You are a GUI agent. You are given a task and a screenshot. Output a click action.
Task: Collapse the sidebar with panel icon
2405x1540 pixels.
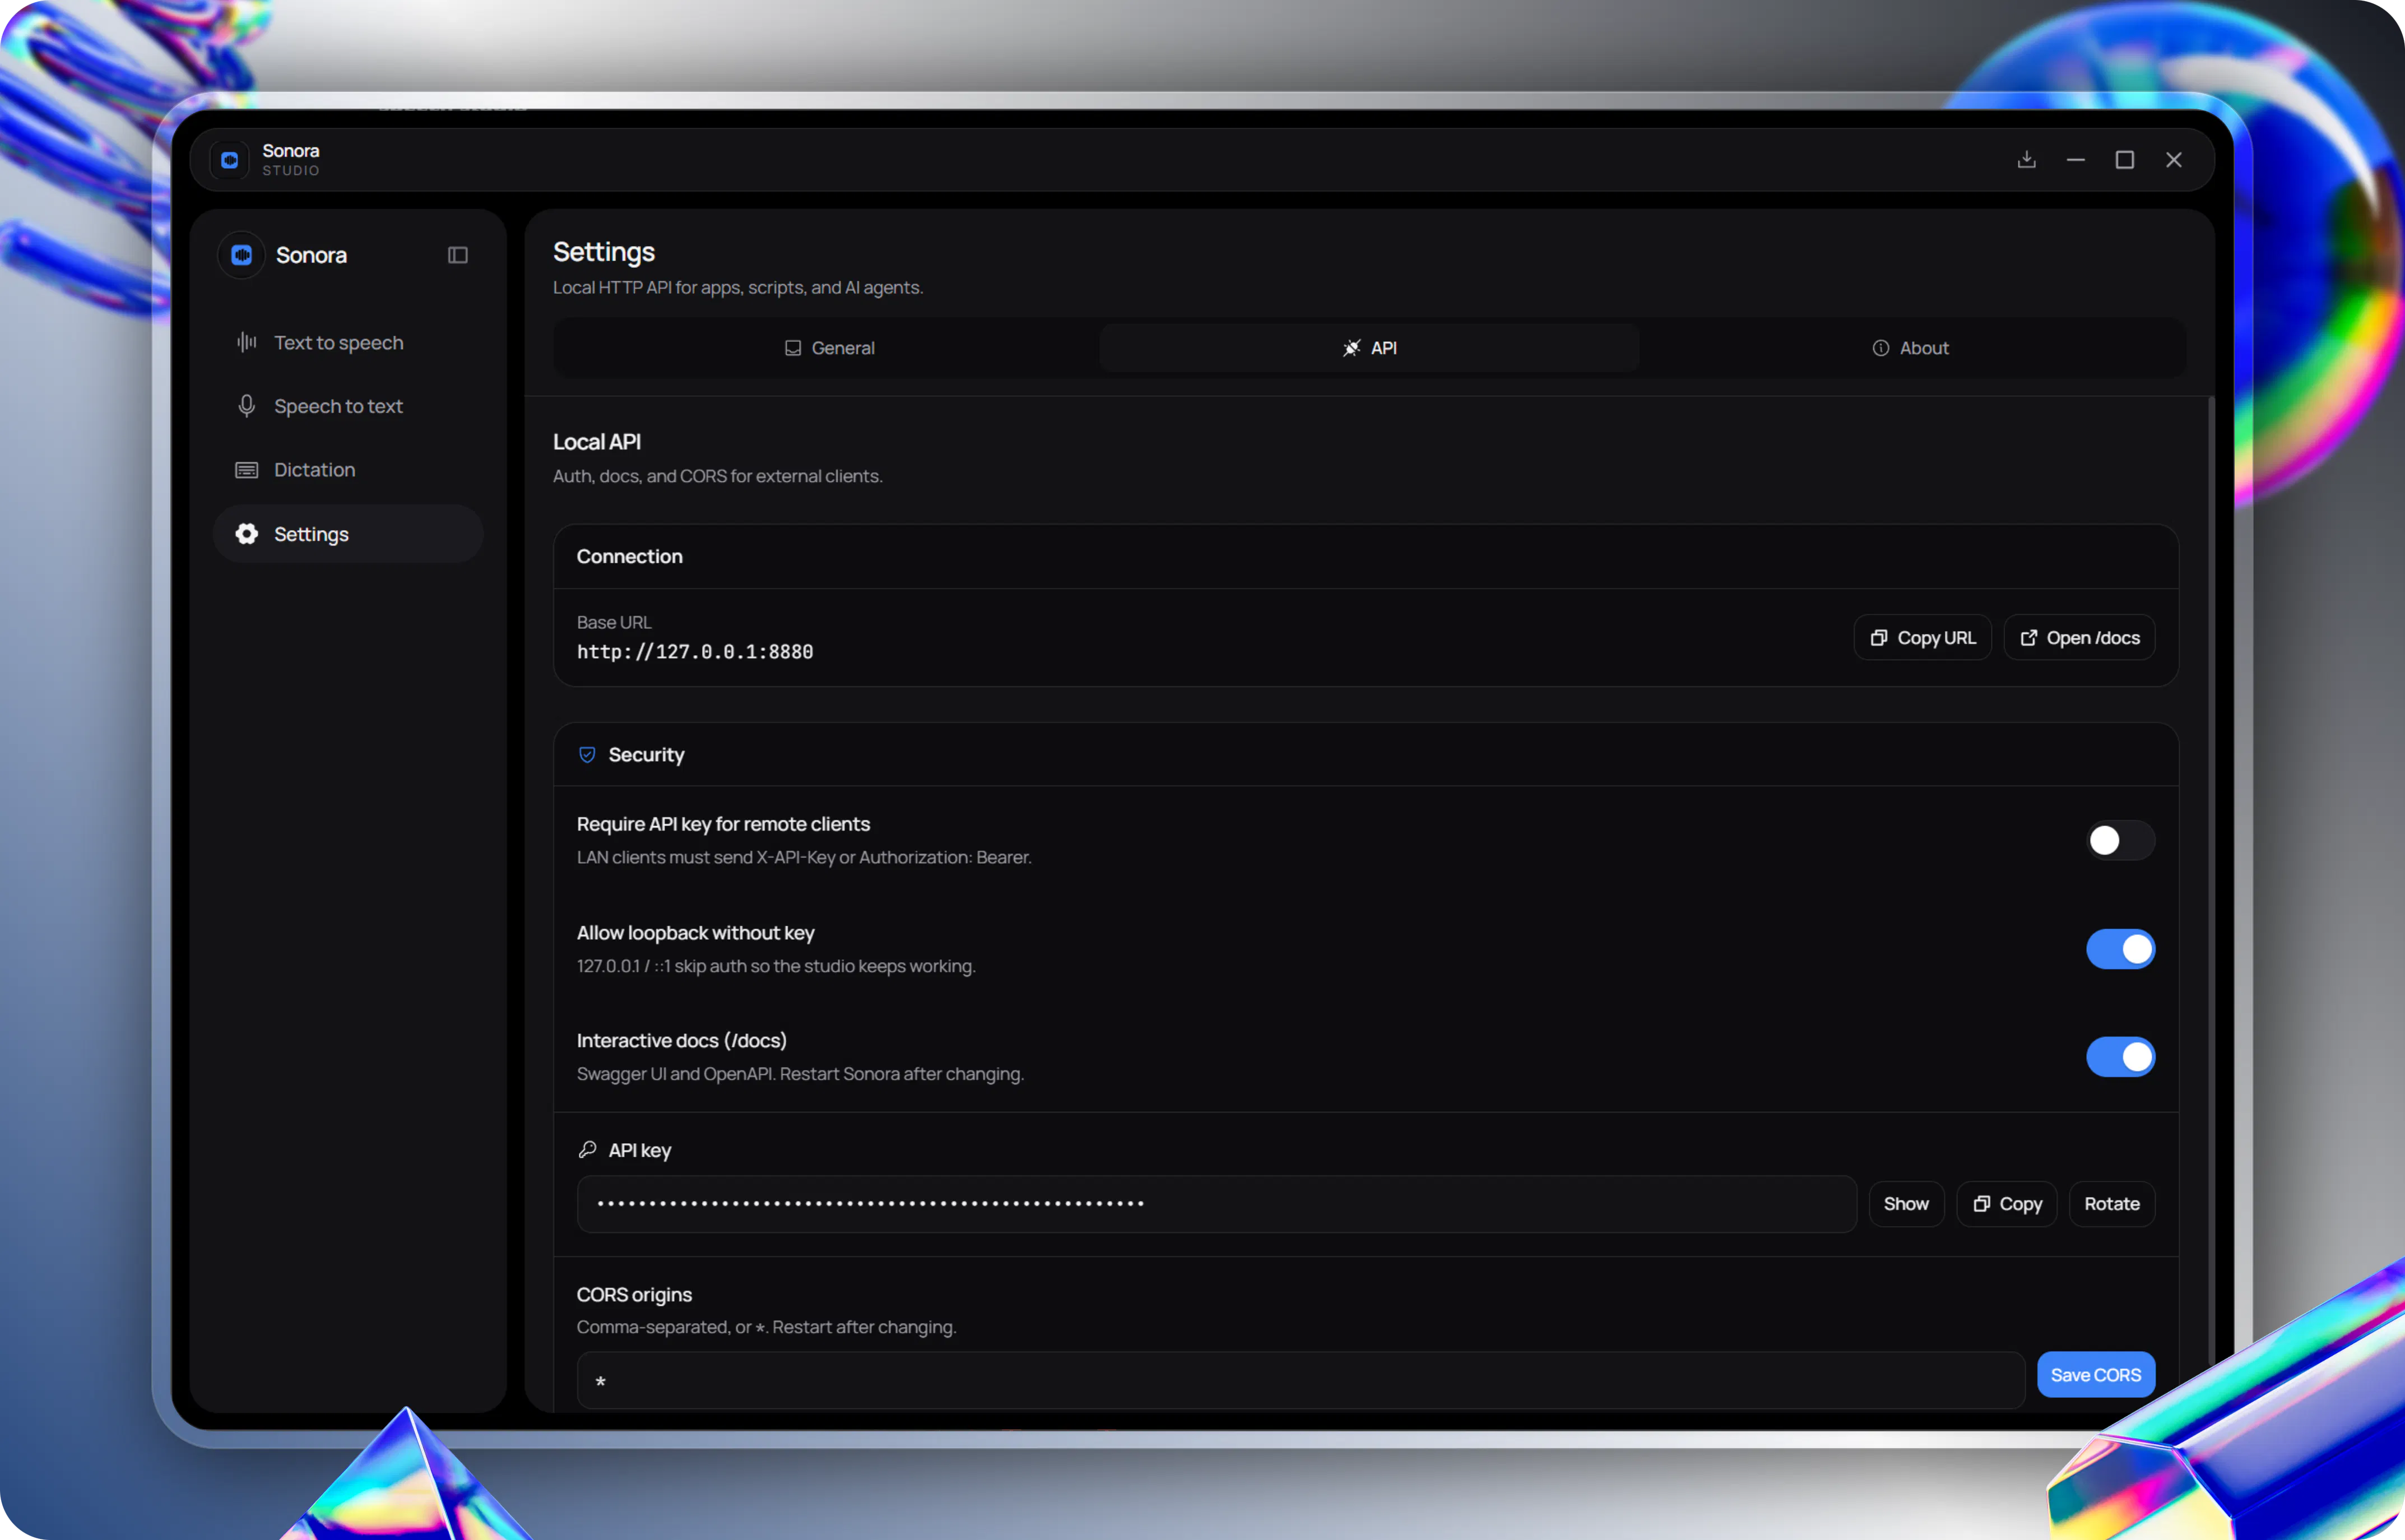458,255
